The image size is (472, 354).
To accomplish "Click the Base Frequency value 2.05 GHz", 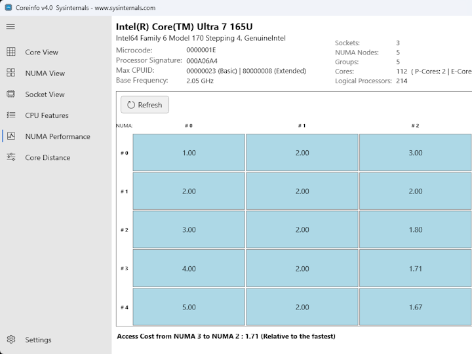I will coord(200,81).
